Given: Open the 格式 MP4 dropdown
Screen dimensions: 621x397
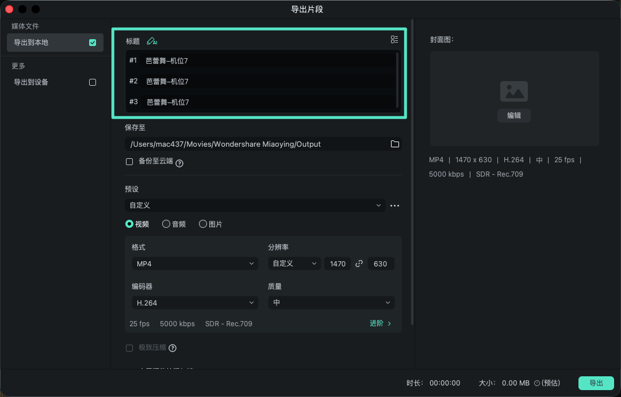Looking at the screenshot, I should pyautogui.click(x=195, y=264).
